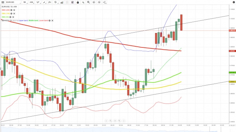Click the red 1.09375 current price label
This screenshot has width=236, height=132.
[x=232, y=31]
